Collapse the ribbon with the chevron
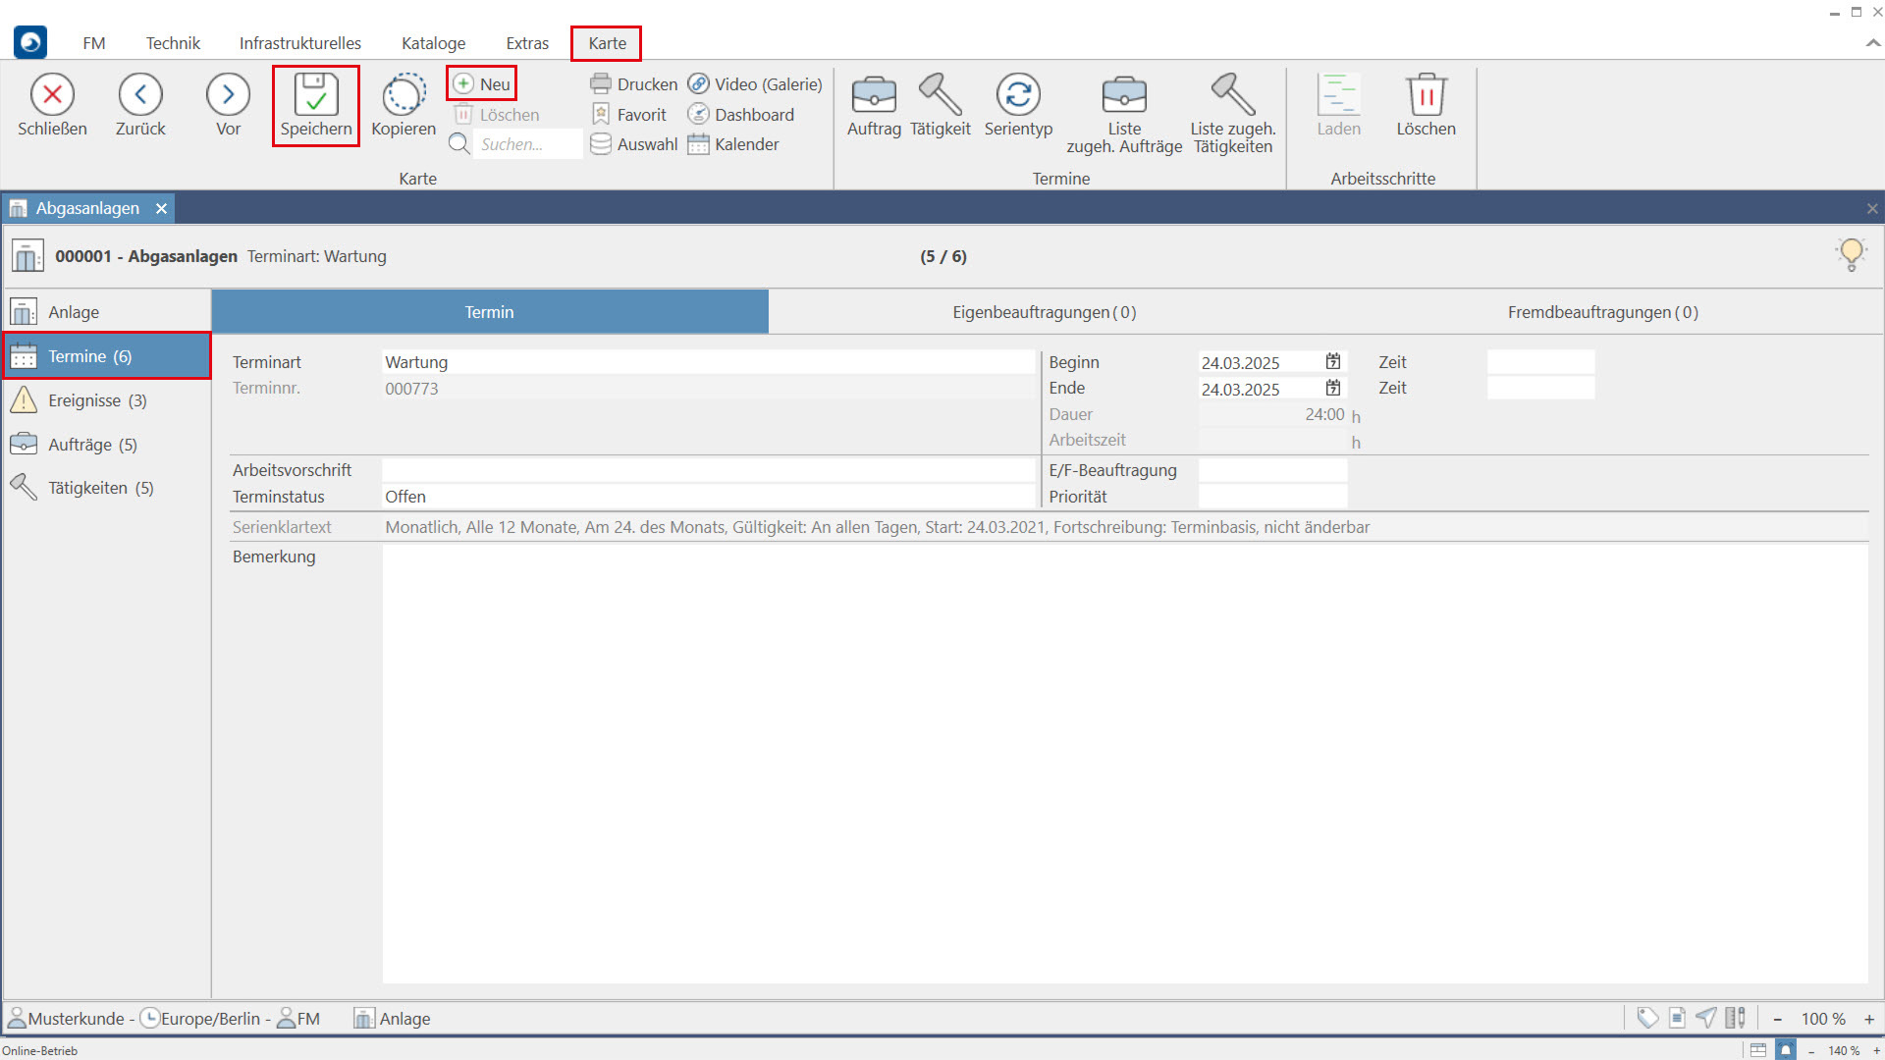The width and height of the screenshot is (1885, 1060). tap(1872, 43)
